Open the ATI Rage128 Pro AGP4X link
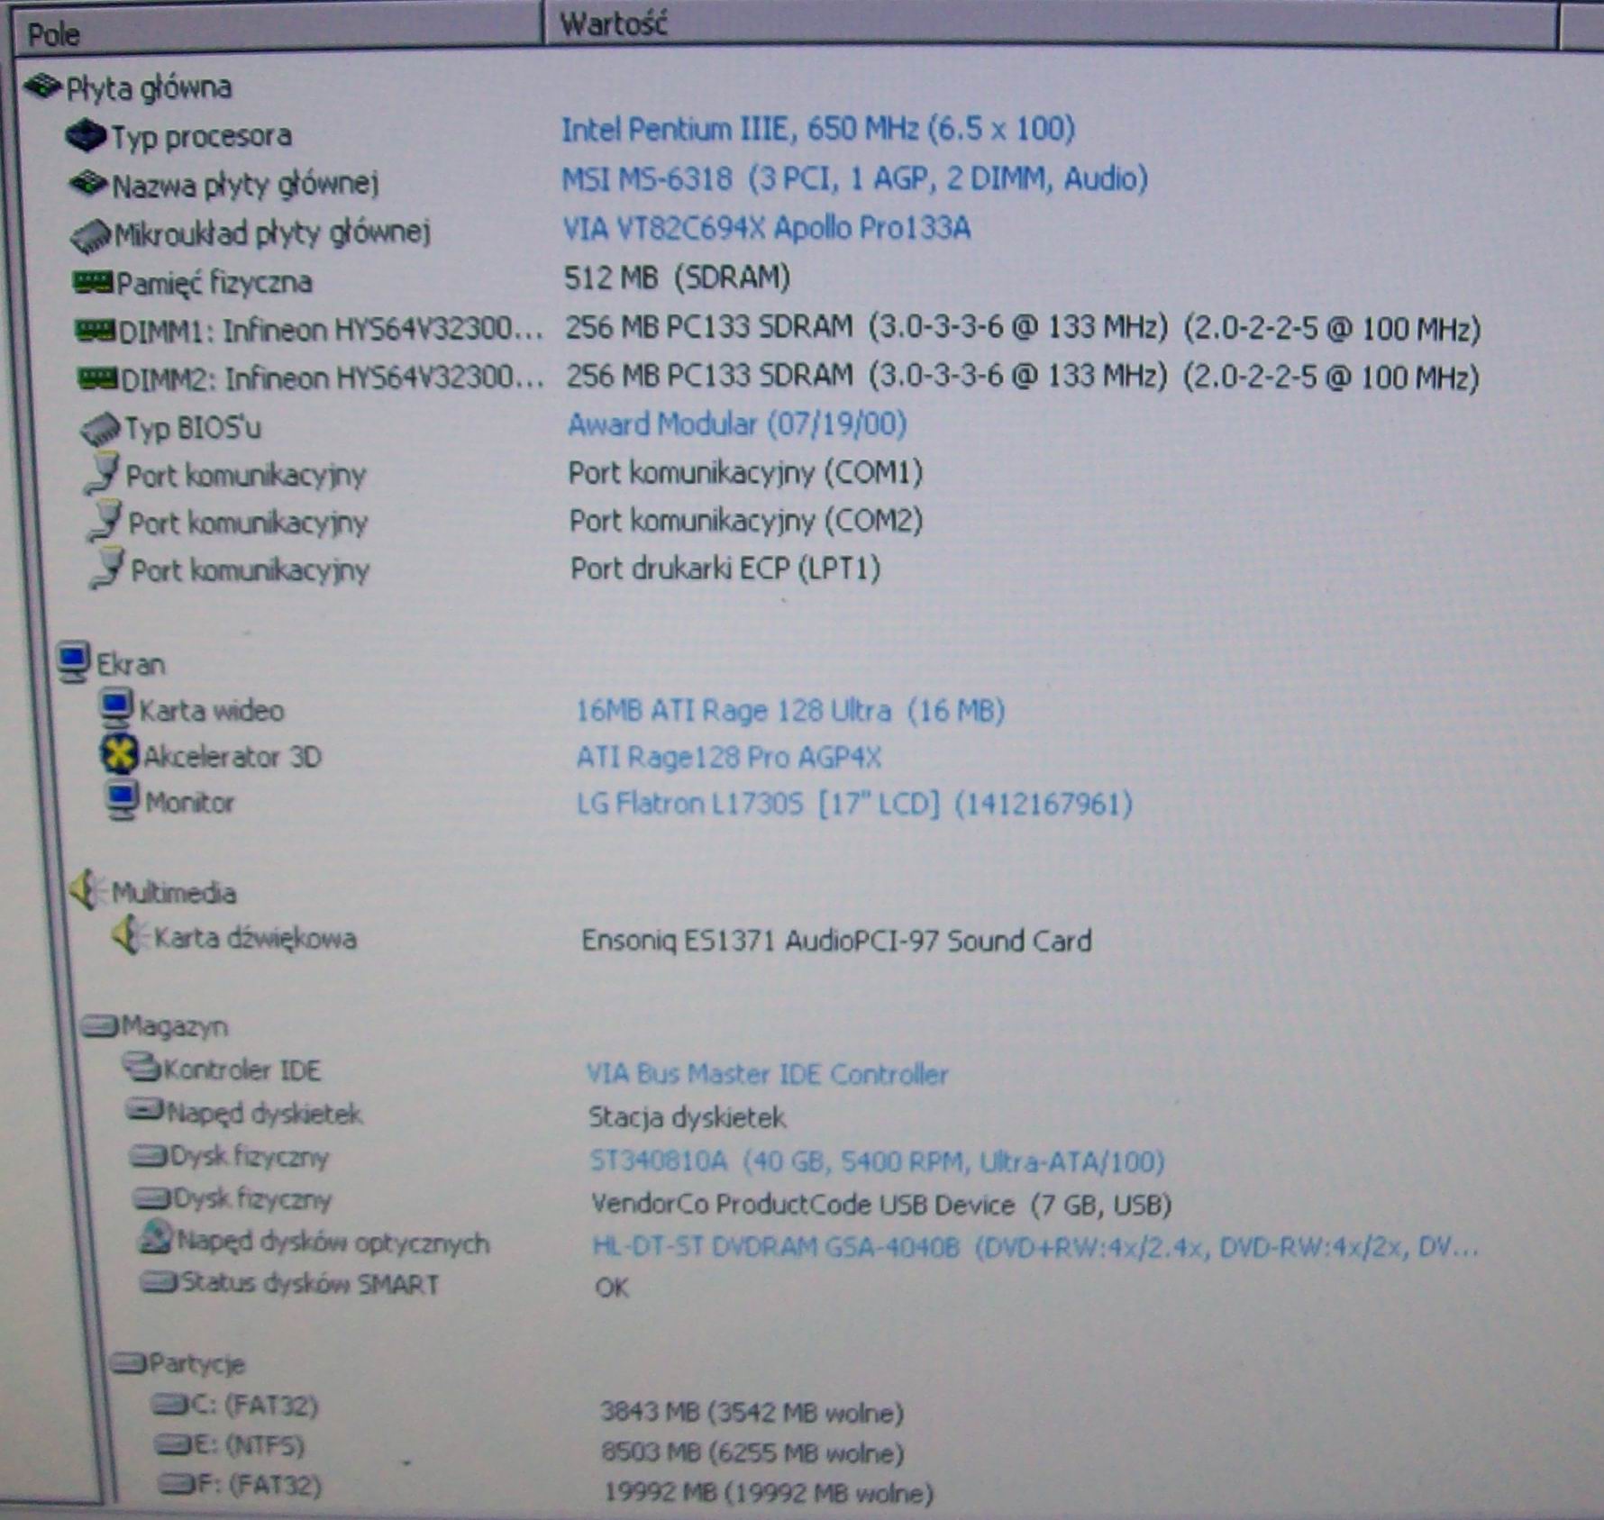This screenshot has width=1604, height=1520. pos(729,757)
